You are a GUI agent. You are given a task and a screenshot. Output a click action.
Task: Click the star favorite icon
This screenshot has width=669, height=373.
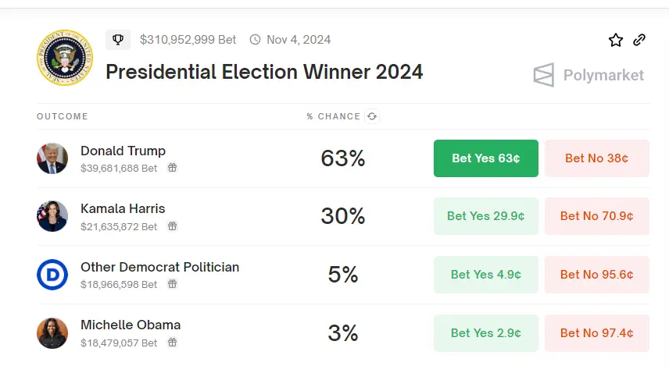616,40
